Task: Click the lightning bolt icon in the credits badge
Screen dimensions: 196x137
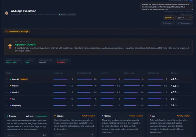Action: [x=7, y=32]
